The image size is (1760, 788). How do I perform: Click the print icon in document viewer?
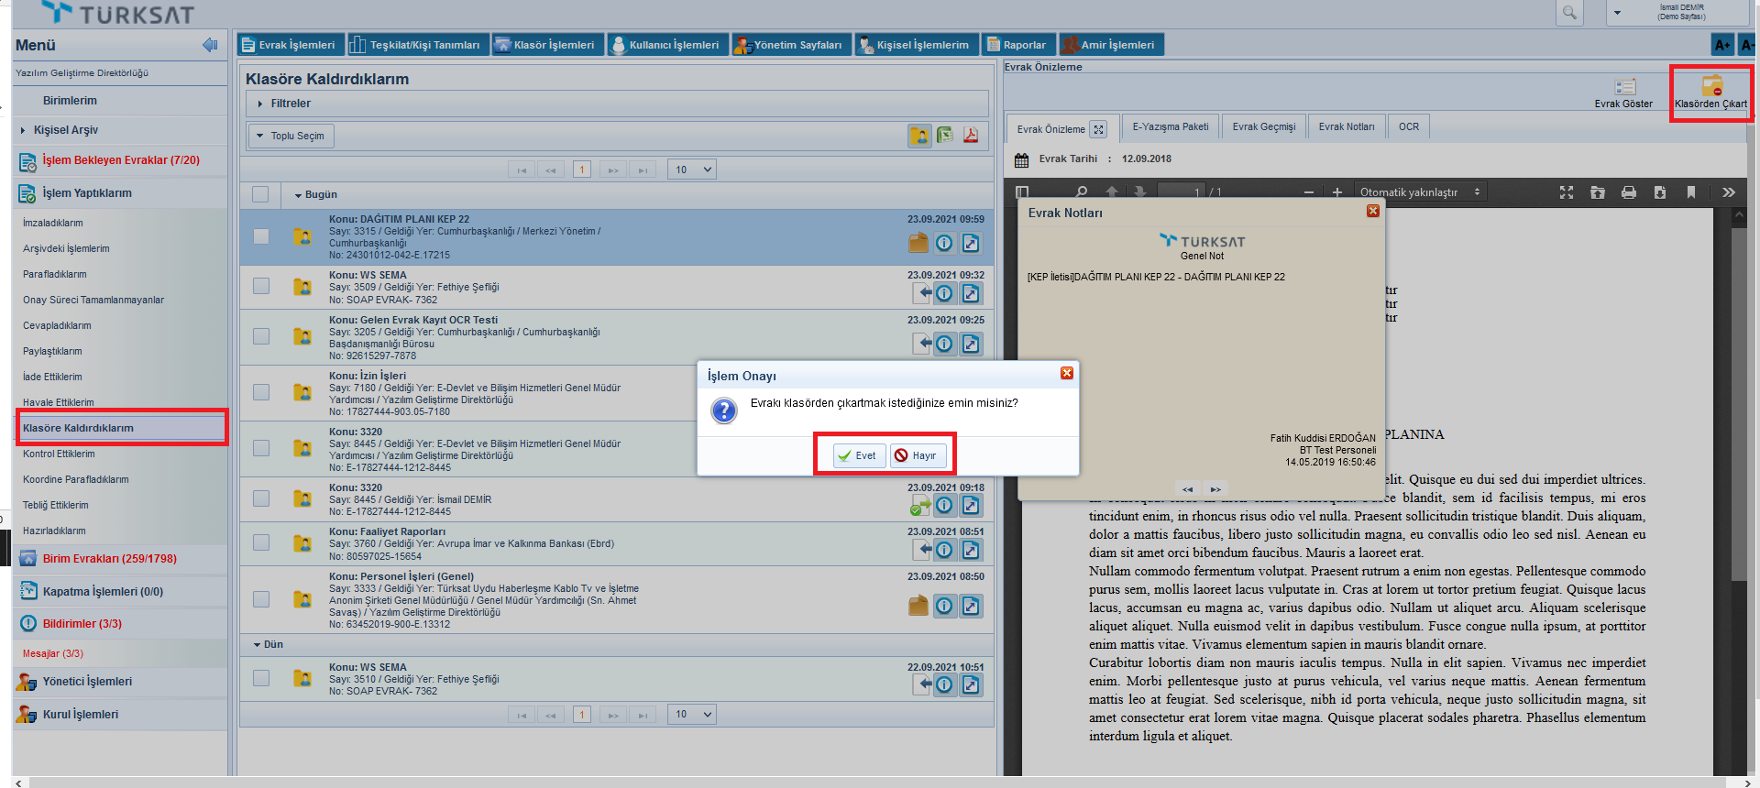click(x=1629, y=192)
